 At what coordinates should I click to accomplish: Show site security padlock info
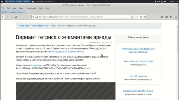point(37,17)
